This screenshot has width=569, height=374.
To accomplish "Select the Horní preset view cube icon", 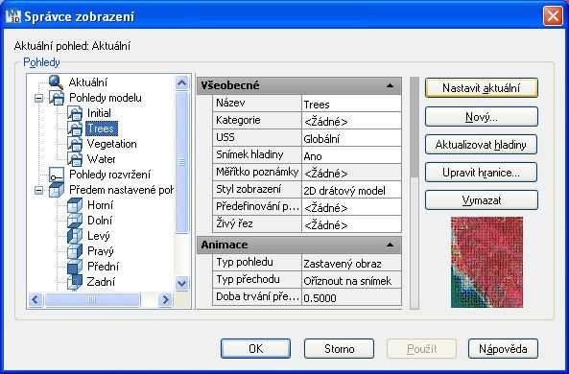I will click(x=75, y=205).
